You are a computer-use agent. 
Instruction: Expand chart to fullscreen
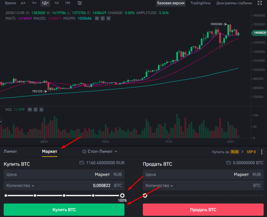click(260, 3)
